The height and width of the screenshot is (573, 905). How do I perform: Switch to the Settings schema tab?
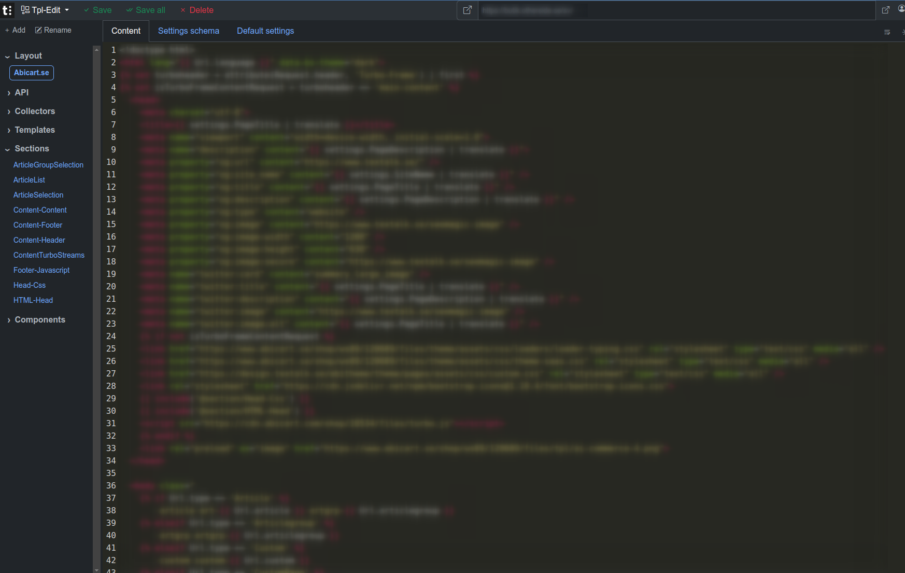[x=189, y=31]
